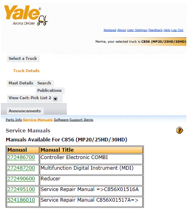The width and height of the screenshot is (188, 214).
Task: Click the Manual Title column header
Action: click(x=91, y=150)
